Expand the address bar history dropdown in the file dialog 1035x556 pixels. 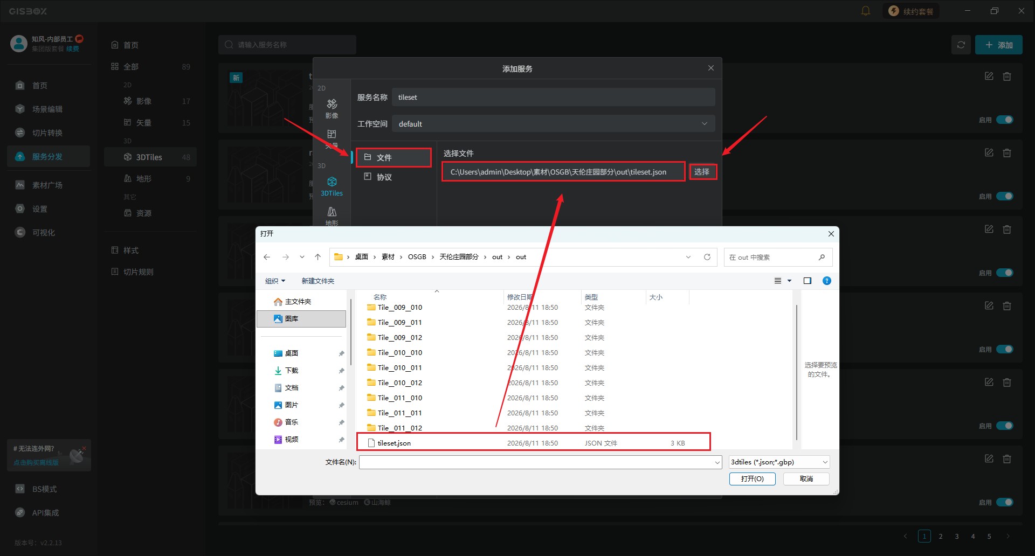(688, 257)
